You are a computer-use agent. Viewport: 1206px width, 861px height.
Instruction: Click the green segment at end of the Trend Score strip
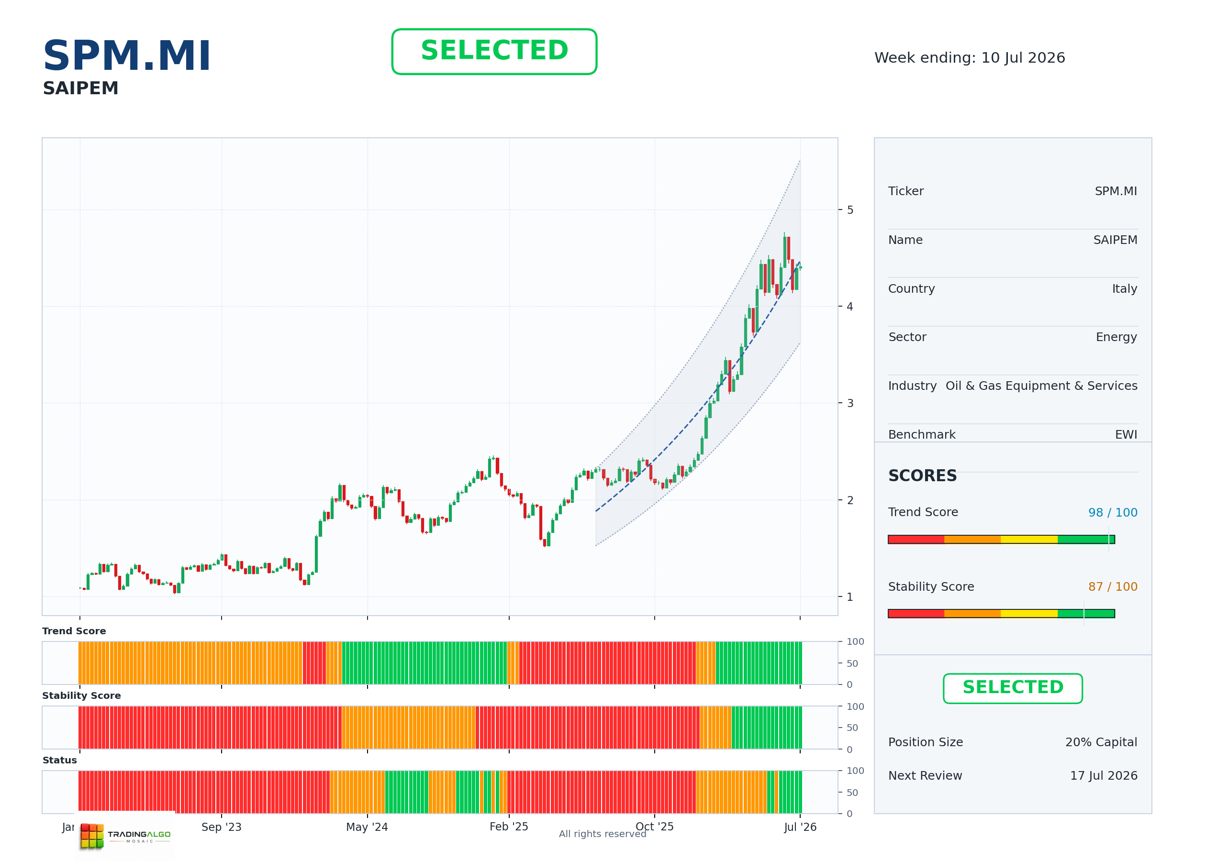pyautogui.click(x=759, y=662)
